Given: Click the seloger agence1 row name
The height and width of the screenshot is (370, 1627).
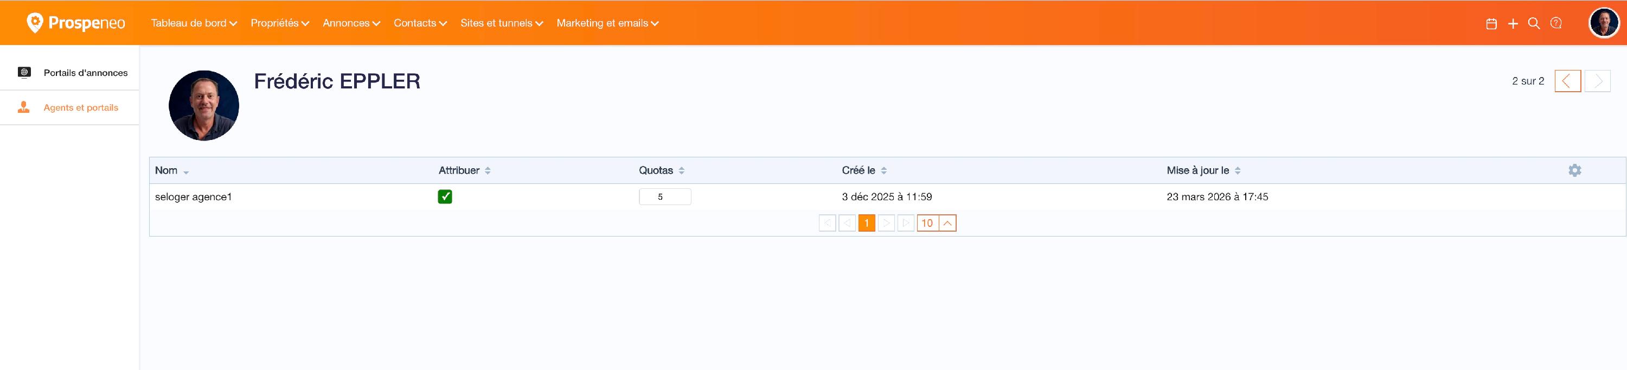Looking at the screenshot, I should coord(193,197).
